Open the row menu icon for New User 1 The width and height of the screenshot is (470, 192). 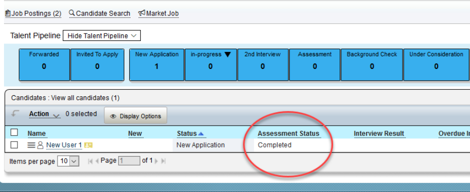point(31,145)
